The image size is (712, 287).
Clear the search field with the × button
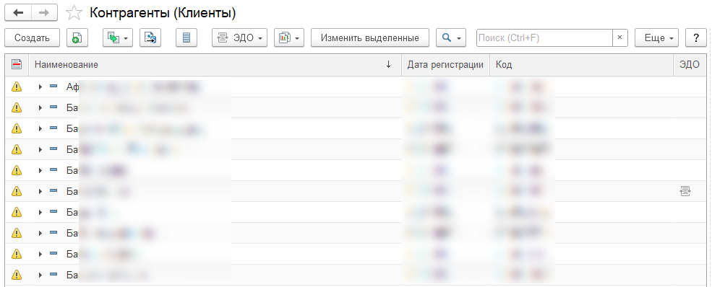[619, 38]
